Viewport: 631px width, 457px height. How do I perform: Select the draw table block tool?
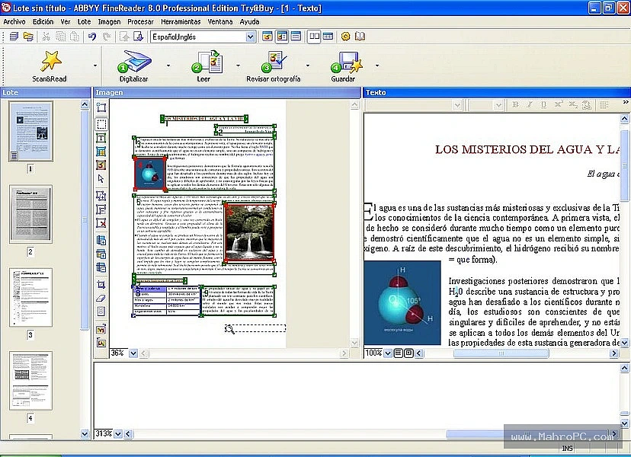click(x=101, y=152)
